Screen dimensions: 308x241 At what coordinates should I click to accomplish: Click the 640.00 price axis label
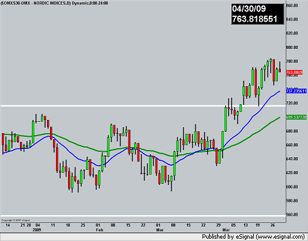(x=292, y=159)
